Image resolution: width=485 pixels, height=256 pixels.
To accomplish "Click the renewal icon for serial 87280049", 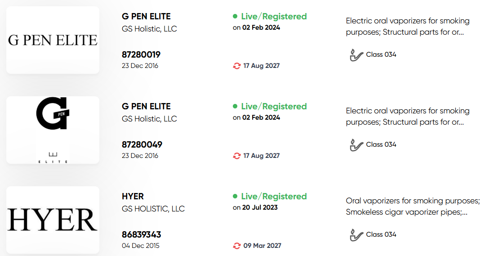I will pos(237,156).
